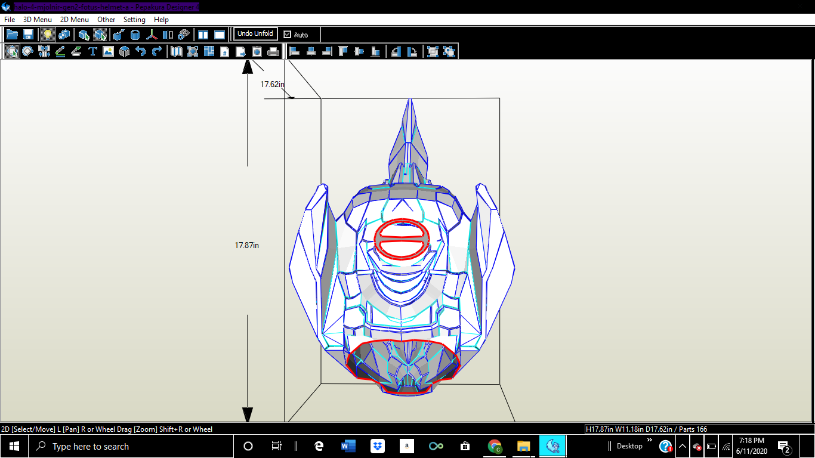Click the blue cylinder model icon
This screenshot has width=815, height=458.
(x=135, y=35)
